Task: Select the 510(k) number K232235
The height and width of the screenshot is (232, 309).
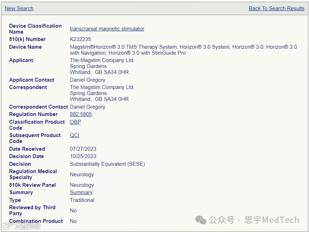Action: (x=80, y=39)
